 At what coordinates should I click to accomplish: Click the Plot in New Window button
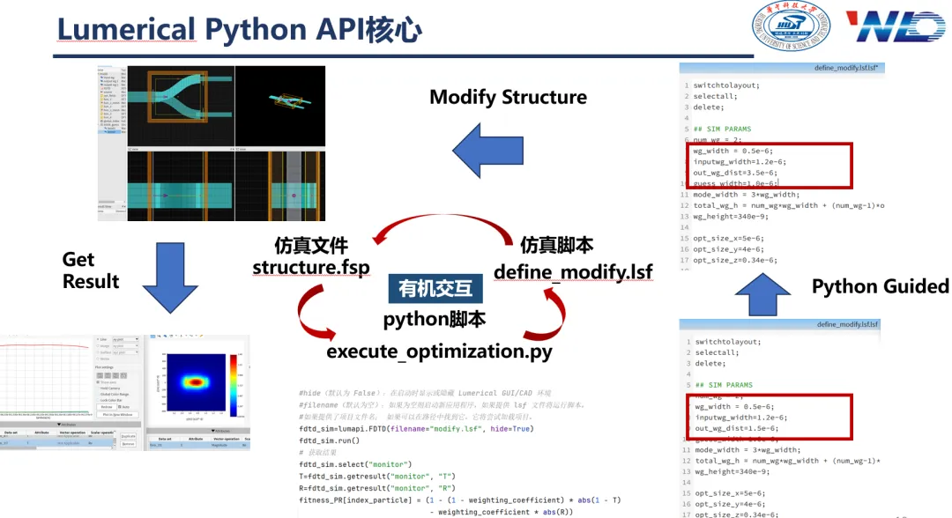coord(117,415)
